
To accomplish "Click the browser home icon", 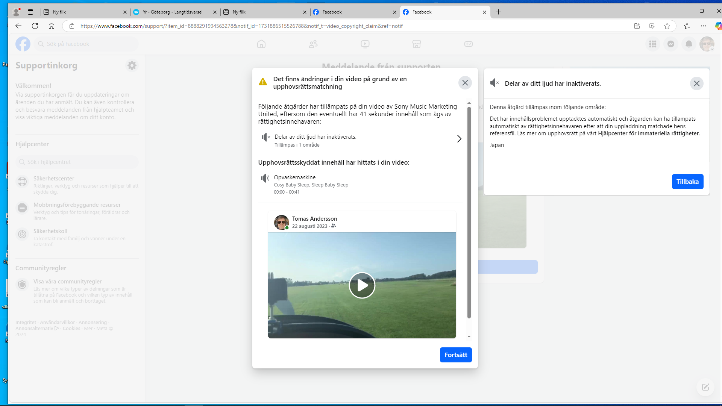I will click(52, 26).
